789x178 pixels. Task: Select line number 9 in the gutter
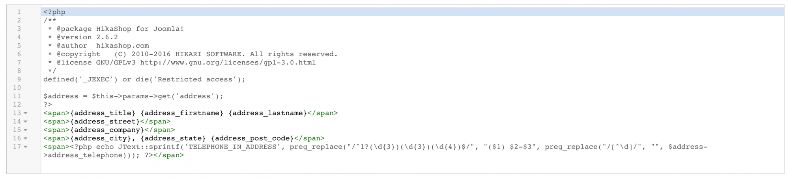tap(19, 79)
